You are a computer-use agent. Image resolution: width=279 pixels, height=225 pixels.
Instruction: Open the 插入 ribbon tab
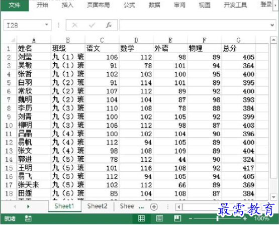click(67, 5)
